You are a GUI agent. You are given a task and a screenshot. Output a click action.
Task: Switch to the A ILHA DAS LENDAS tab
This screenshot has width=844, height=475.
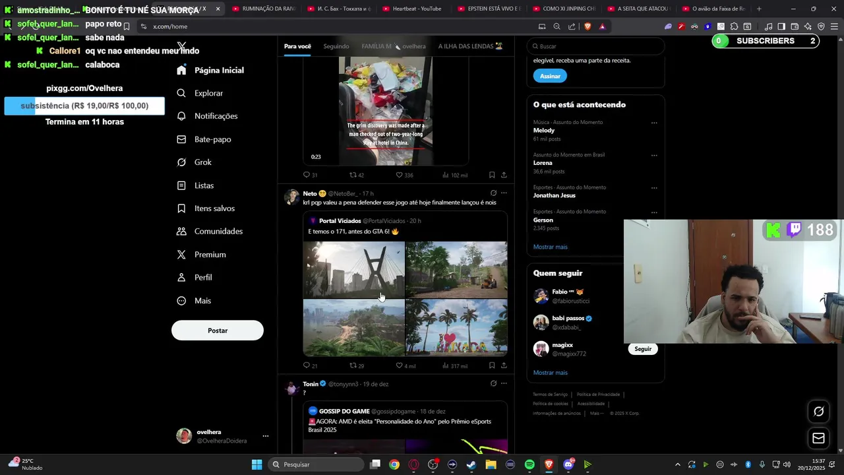tap(471, 46)
